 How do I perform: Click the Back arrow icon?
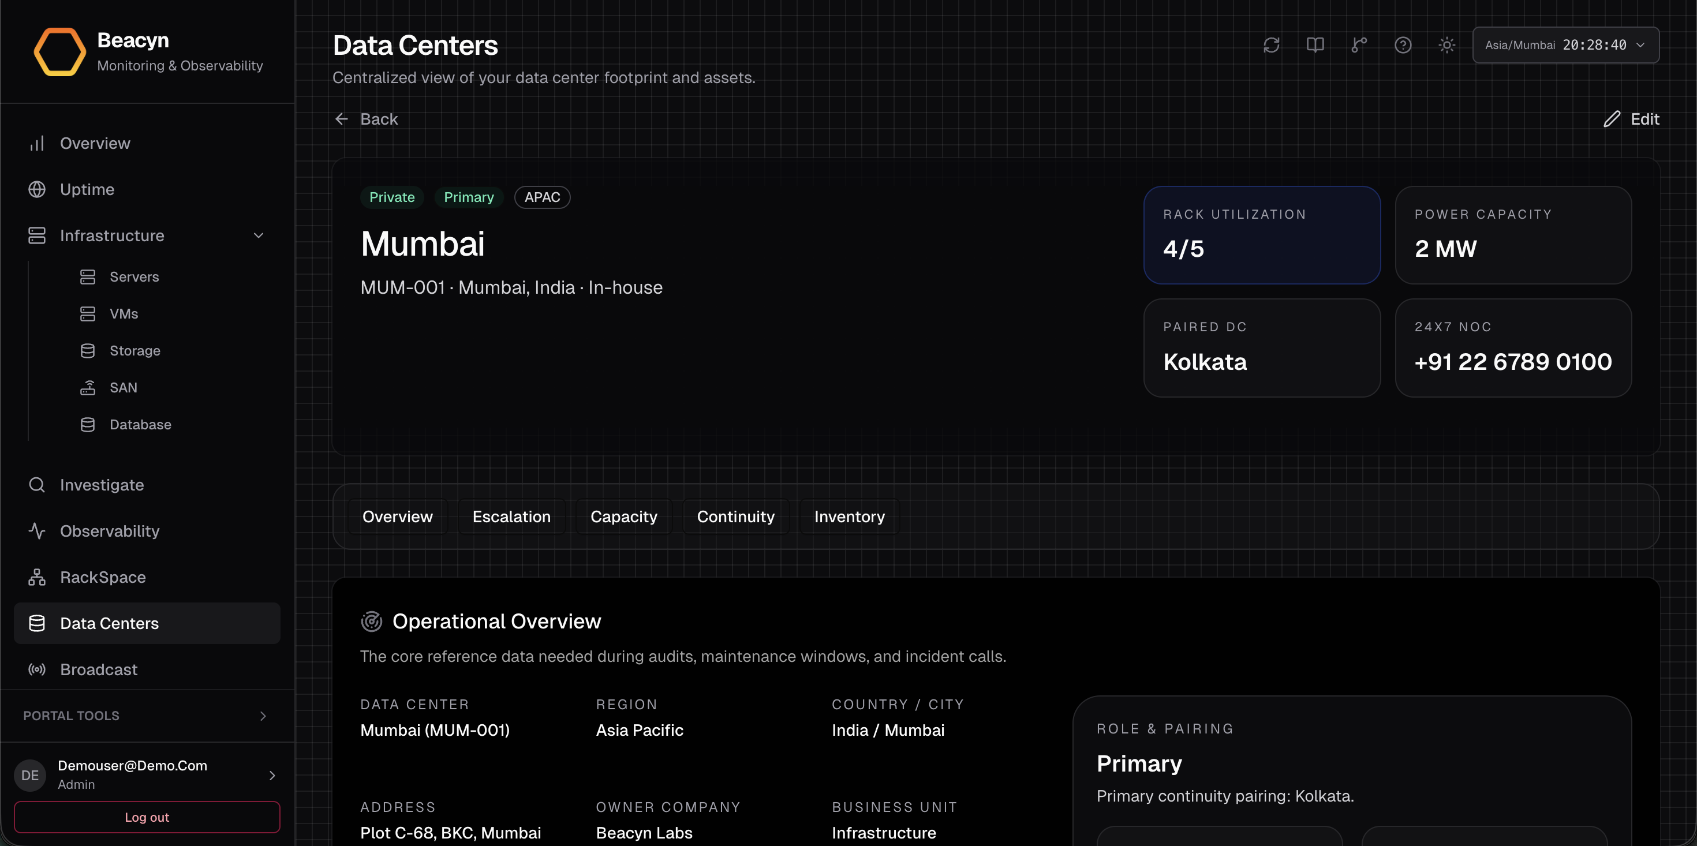341,119
